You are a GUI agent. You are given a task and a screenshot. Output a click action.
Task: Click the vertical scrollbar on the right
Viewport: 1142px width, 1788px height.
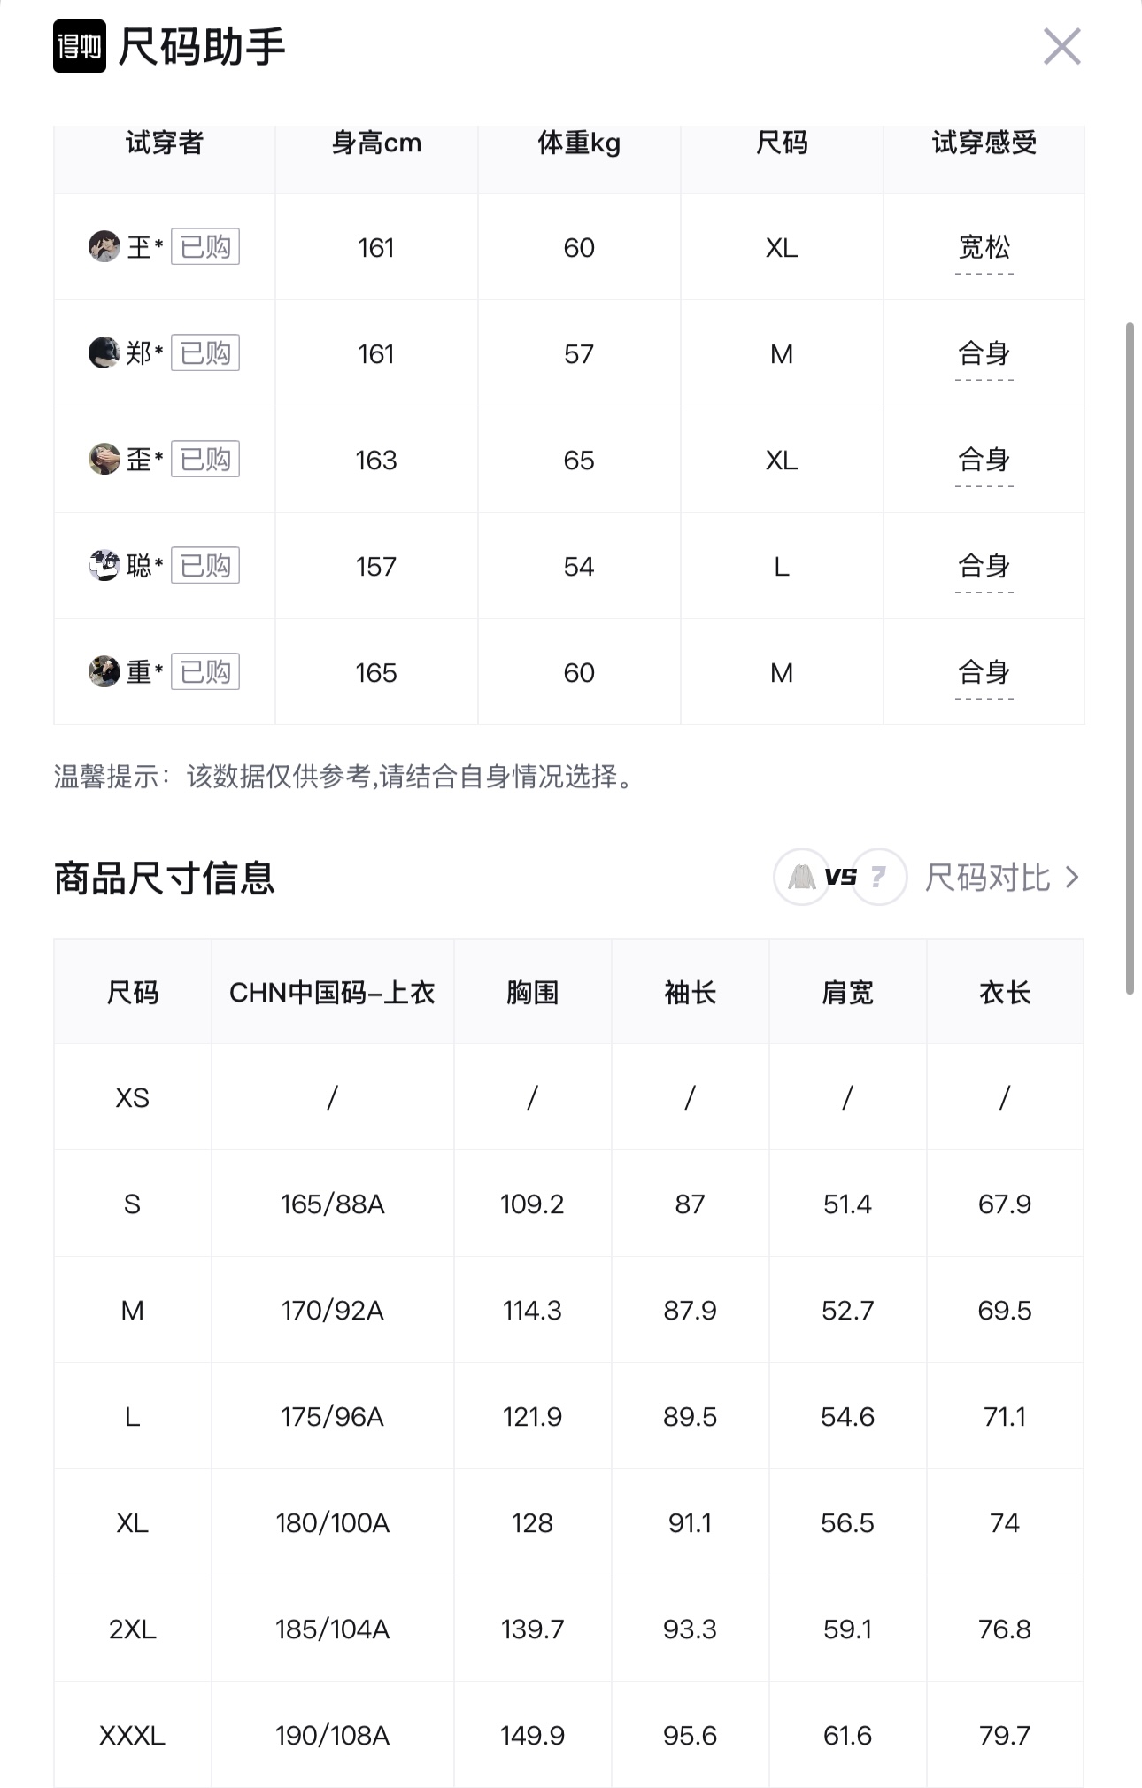1130,658
